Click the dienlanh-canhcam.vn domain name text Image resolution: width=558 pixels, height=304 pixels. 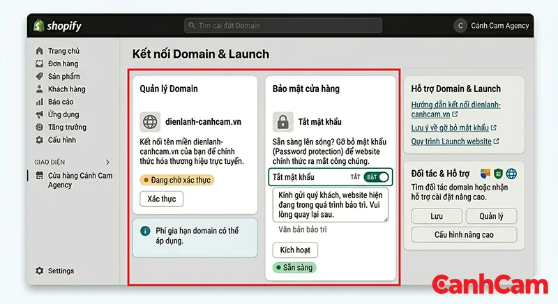[x=203, y=122]
